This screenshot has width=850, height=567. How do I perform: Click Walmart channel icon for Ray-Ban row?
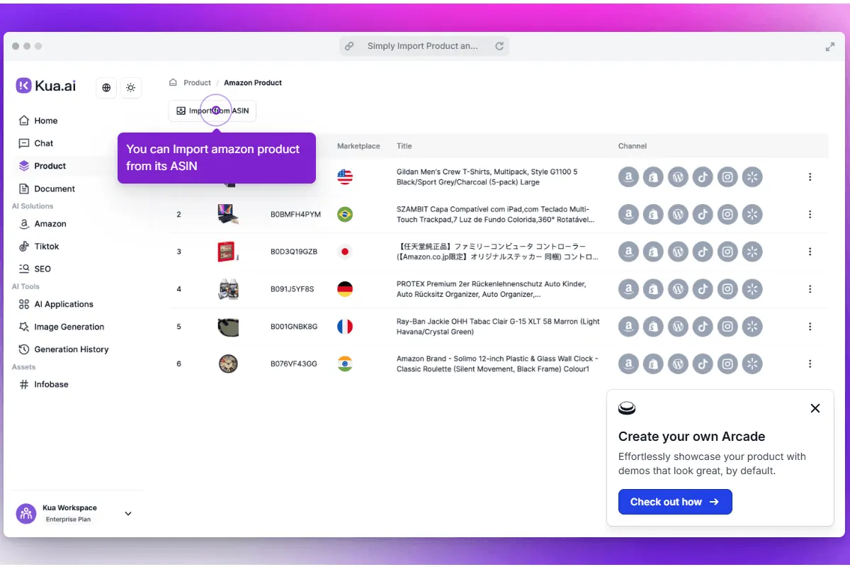pos(752,327)
